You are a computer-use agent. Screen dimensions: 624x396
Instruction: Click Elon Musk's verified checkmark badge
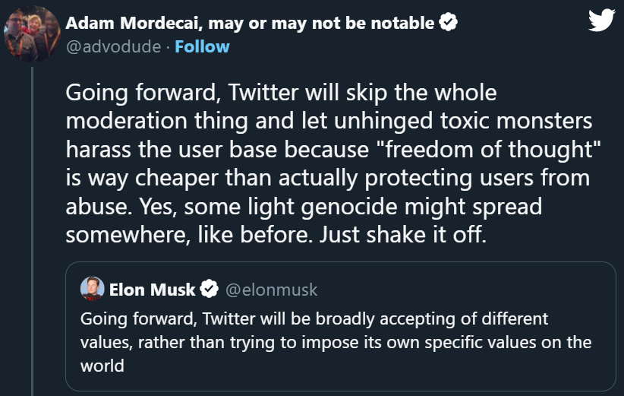[209, 290]
